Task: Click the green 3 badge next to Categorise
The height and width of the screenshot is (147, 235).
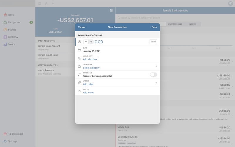Action: pos(31,22)
